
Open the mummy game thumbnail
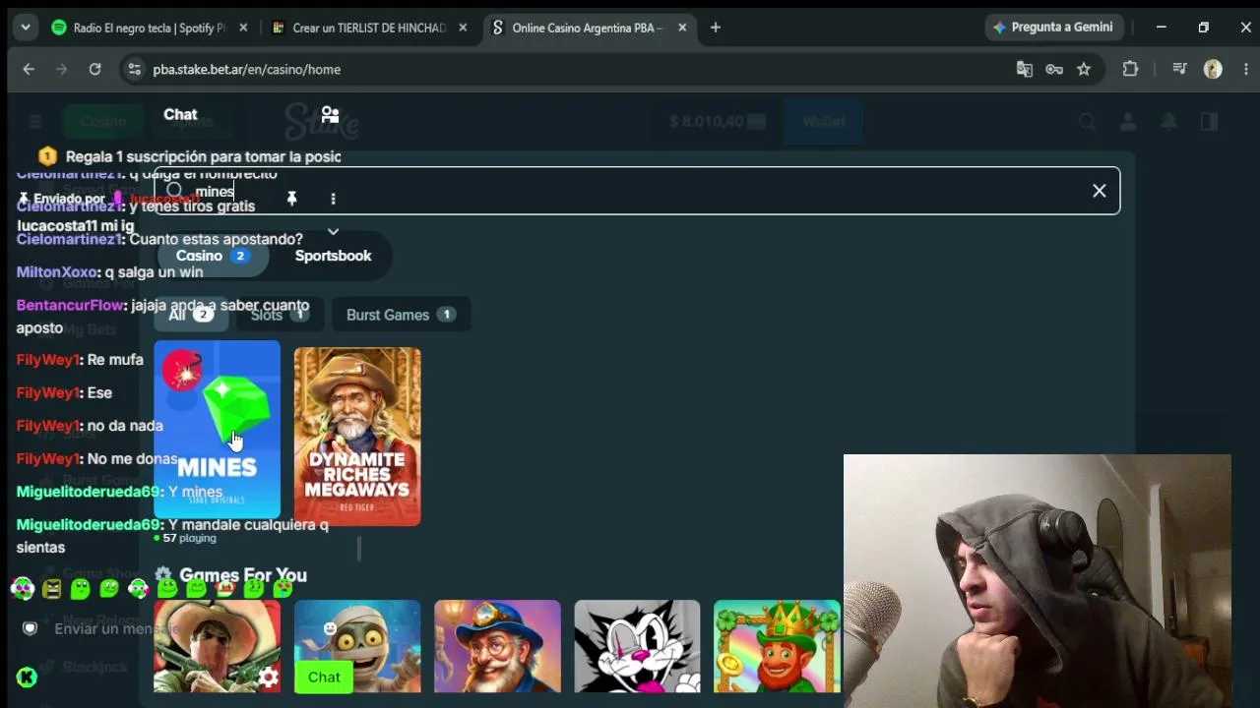point(357,646)
